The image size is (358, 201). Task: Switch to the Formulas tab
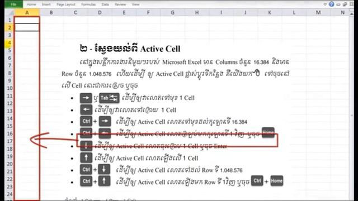(88, 4)
